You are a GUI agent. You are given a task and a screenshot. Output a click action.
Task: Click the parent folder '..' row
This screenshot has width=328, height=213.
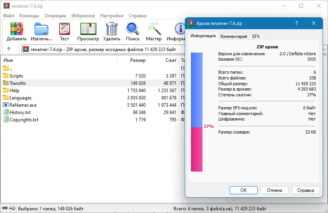[x=92, y=69]
